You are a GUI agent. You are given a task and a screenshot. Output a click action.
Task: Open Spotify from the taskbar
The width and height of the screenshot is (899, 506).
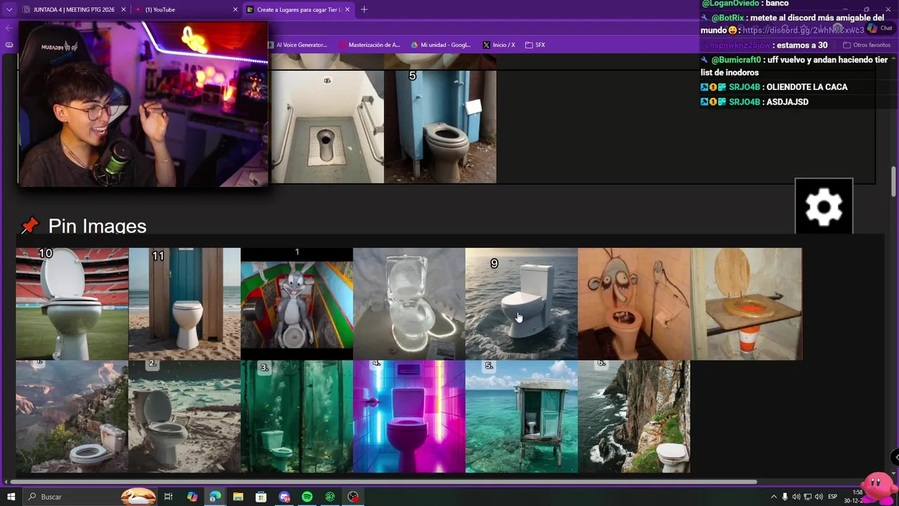tap(307, 497)
